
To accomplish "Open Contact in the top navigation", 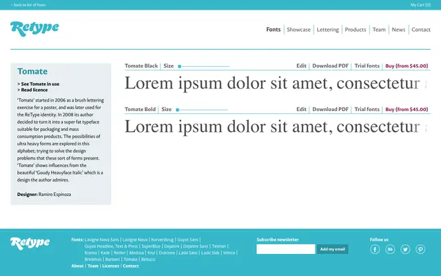I will (421, 30).
